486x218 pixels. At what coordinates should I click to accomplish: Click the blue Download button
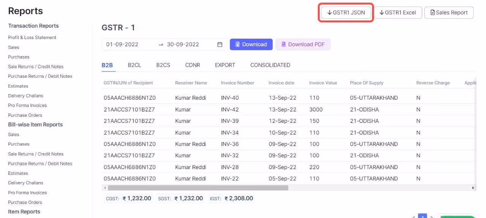(x=251, y=44)
